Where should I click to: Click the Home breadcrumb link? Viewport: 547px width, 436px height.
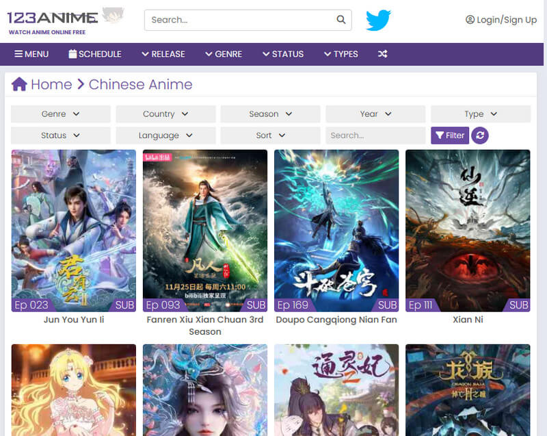51,84
